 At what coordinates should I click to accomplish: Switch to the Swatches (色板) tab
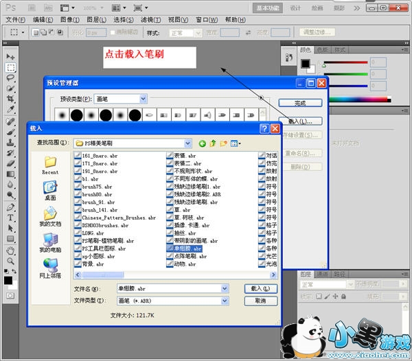(x=323, y=50)
